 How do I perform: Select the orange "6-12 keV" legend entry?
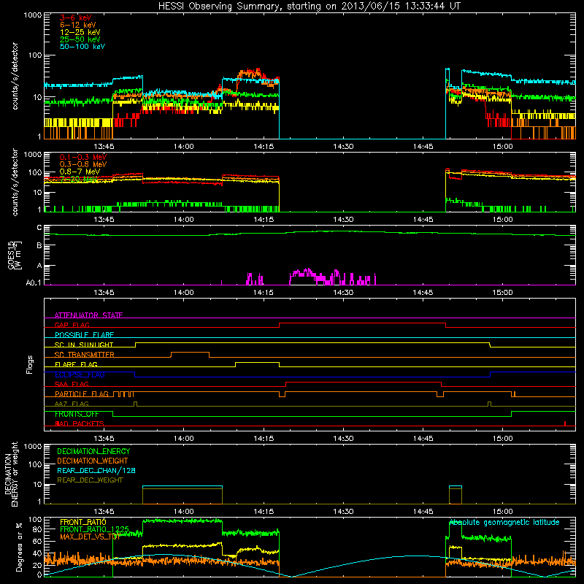[78, 25]
